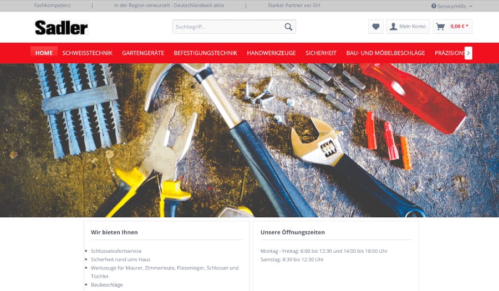The width and height of the screenshot is (499, 291).
Task: Click the Mein Konto user icon
Action: [x=393, y=27]
